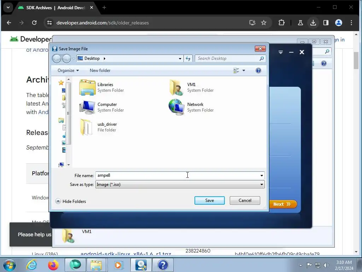Open a new Chrome tab
The height and width of the screenshot is (272, 362).
104,8
